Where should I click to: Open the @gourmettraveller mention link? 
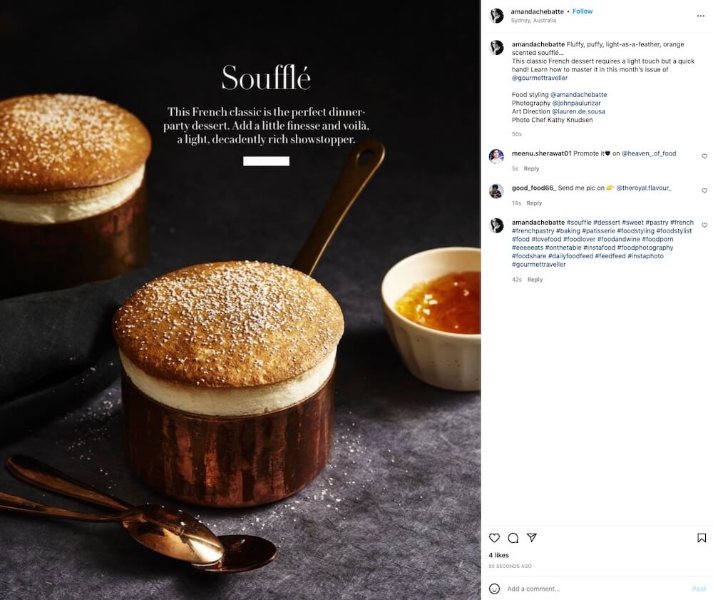(540, 78)
